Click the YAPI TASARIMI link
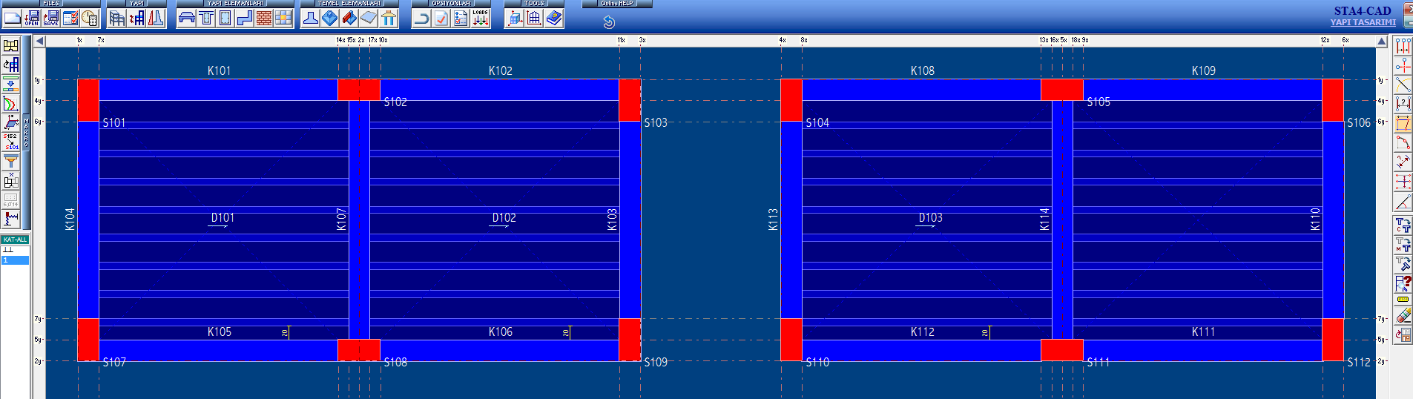1413x399 pixels. [x=1363, y=22]
